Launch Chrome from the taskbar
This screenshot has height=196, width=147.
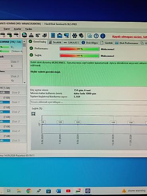click(x=29, y=191)
